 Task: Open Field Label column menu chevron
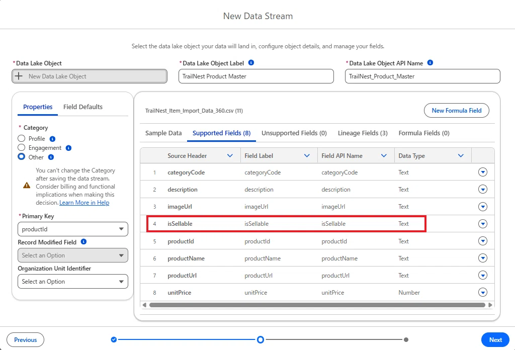pos(307,155)
